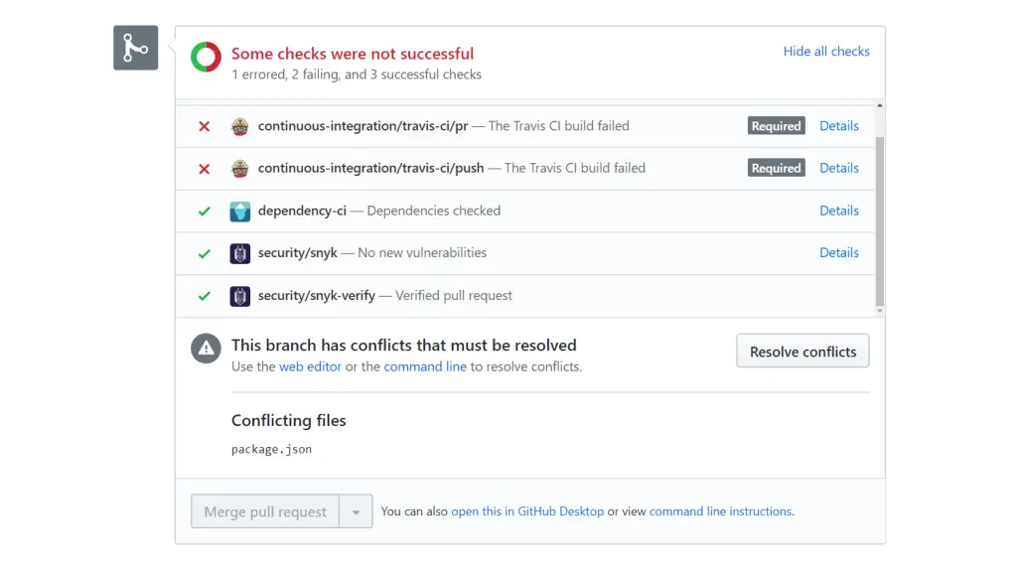Viewport: 1017px width, 572px height.
Task: Click Travis CI avatar on travis-ci/push row
Action: (x=240, y=169)
